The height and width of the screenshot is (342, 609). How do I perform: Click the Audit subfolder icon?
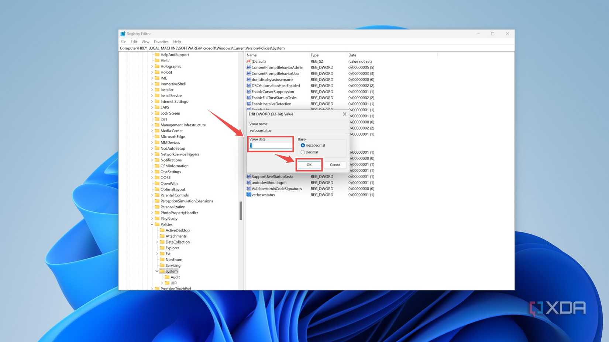point(167,277)
